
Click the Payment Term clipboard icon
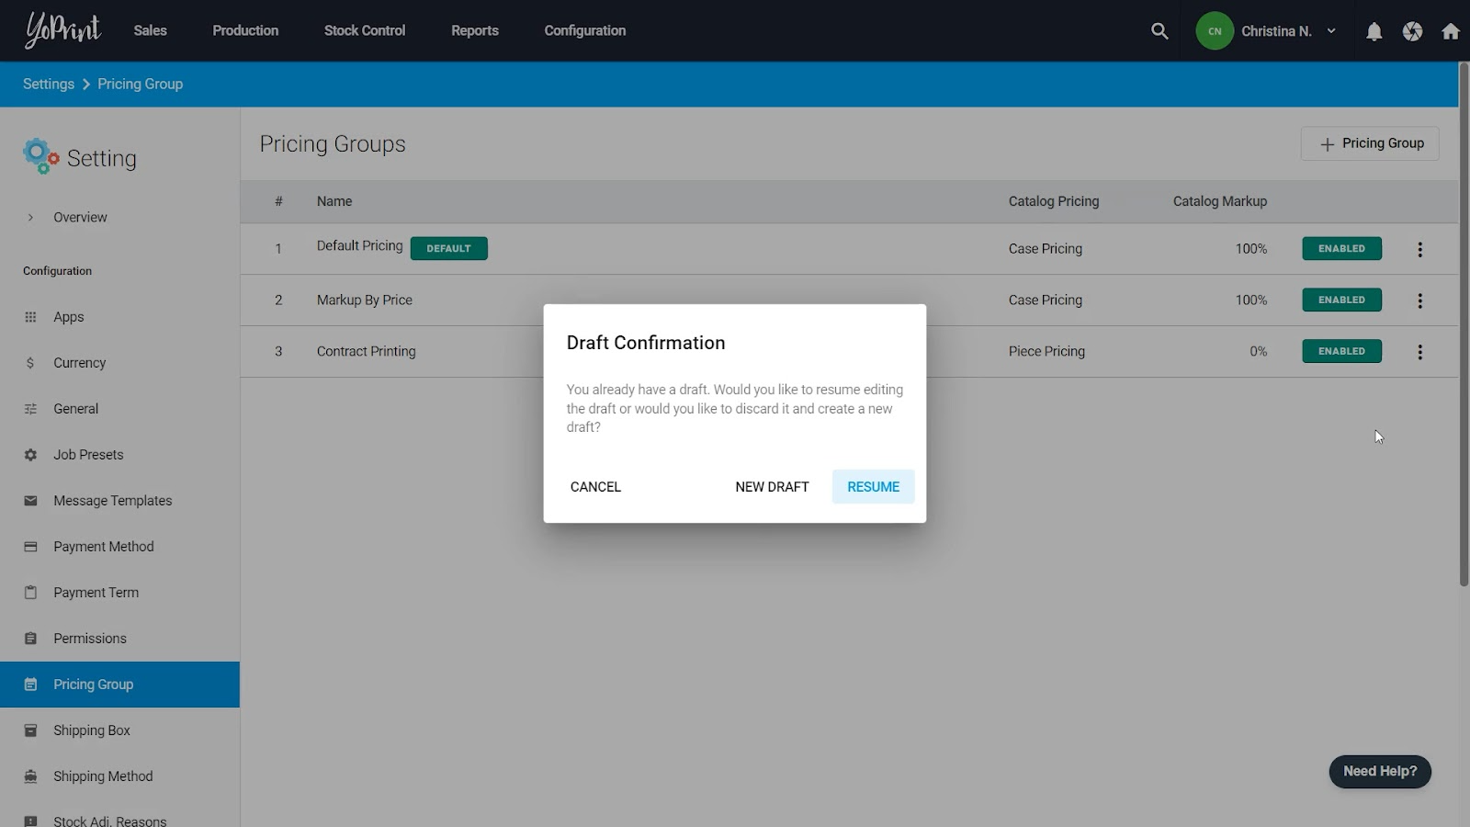pyautogui.click(x=30, y=593)
